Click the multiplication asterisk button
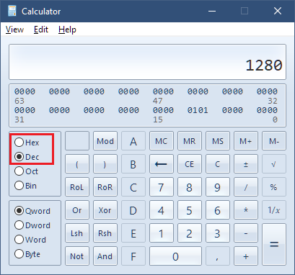 pyautogui.click(x=246, y=210)
